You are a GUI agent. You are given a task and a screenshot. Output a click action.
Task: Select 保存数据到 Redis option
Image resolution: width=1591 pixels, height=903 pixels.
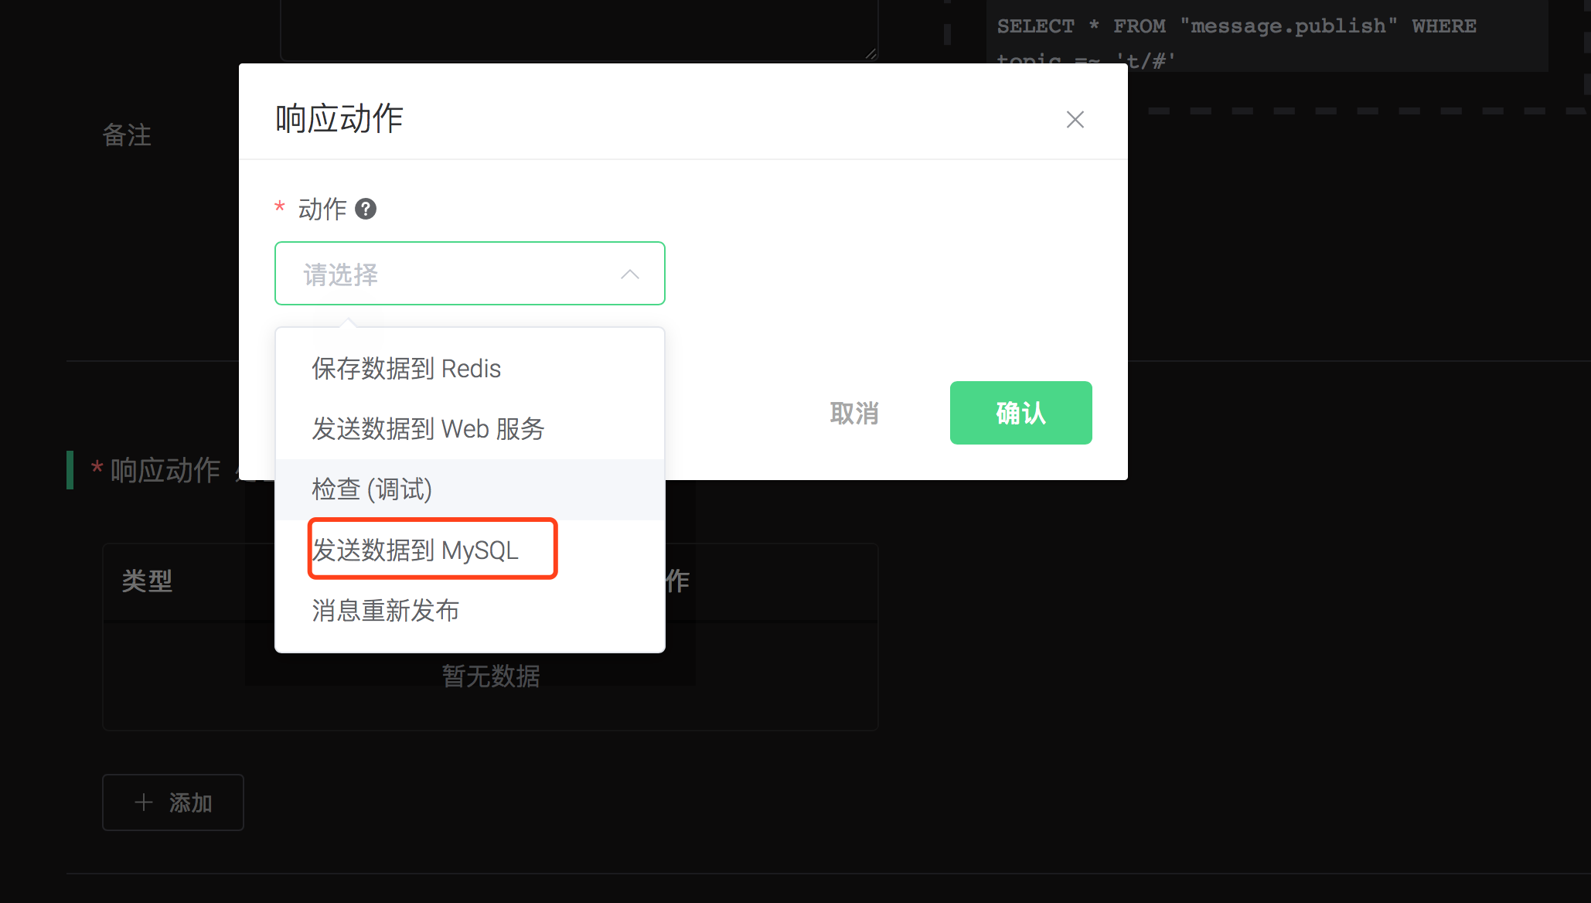click(405, 368)
